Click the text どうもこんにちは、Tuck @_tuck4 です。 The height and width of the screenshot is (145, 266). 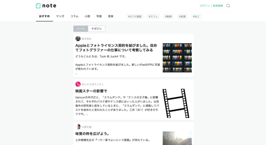click(x=101, y=57)
